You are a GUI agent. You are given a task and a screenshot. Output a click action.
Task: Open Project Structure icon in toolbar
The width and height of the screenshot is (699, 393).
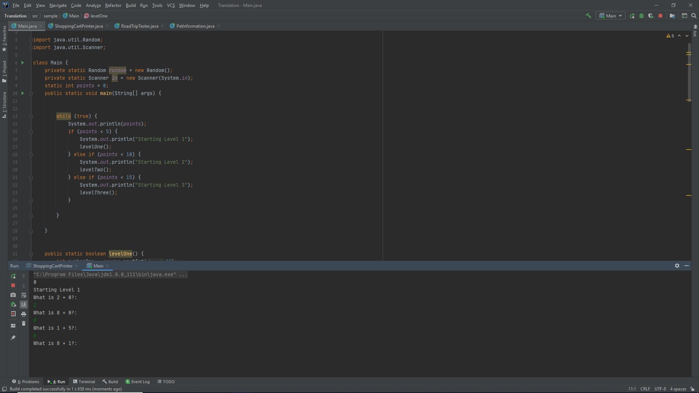point(672,16)
